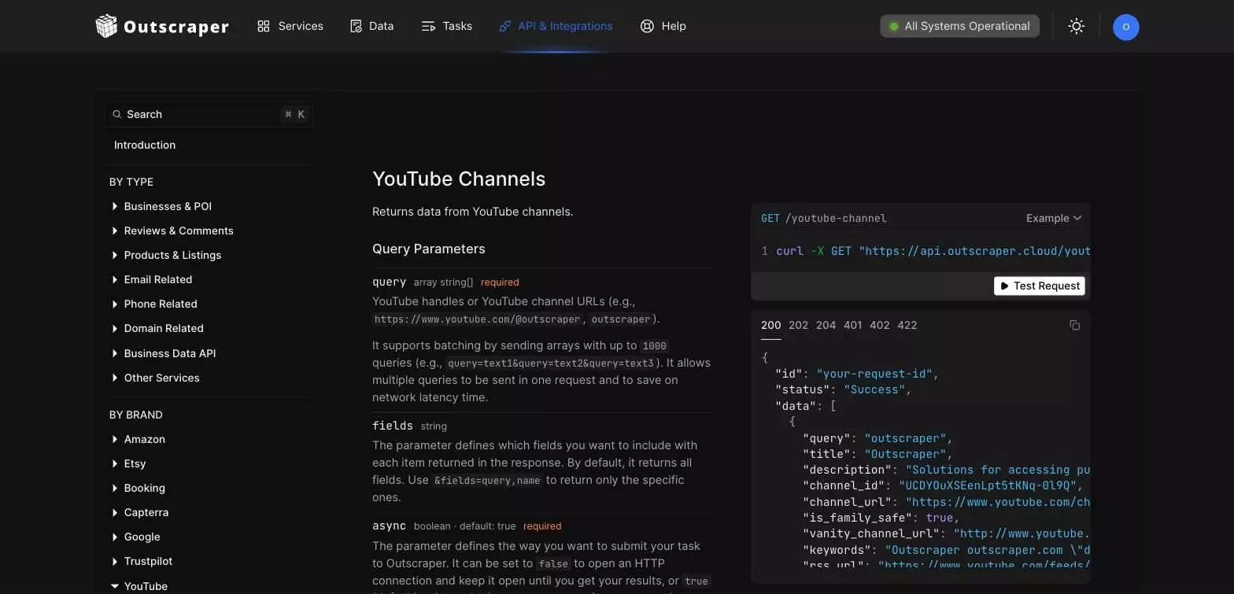Viewport: 1234px width, 594px height.
Task: Click the fields parameter name
Action: point(393,426)
